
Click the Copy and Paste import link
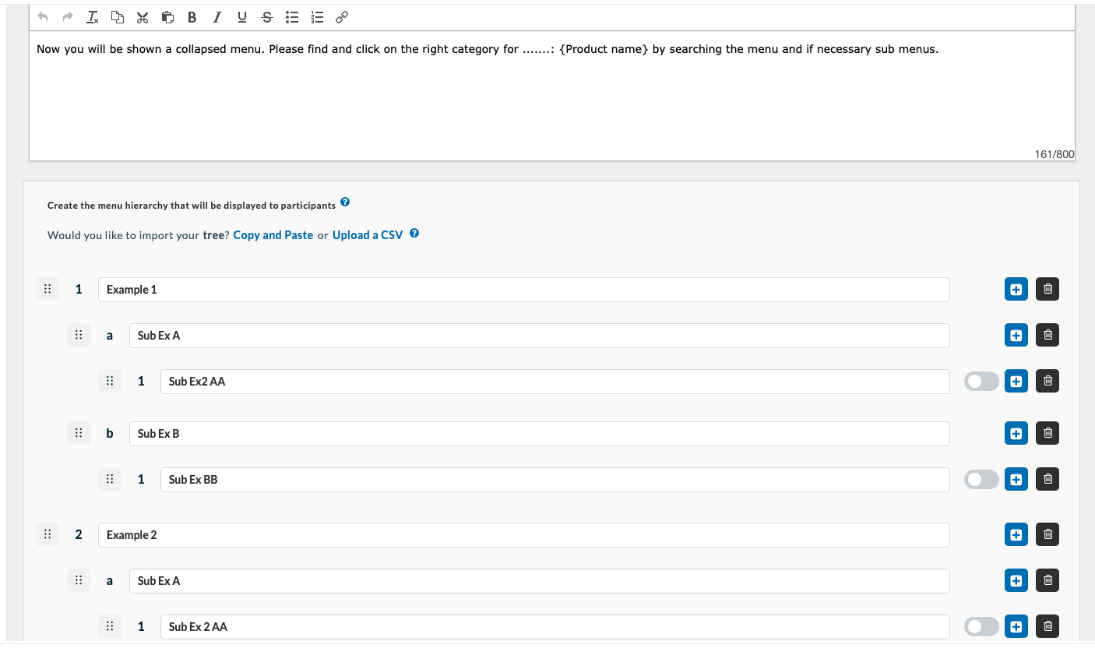(273, 235)
